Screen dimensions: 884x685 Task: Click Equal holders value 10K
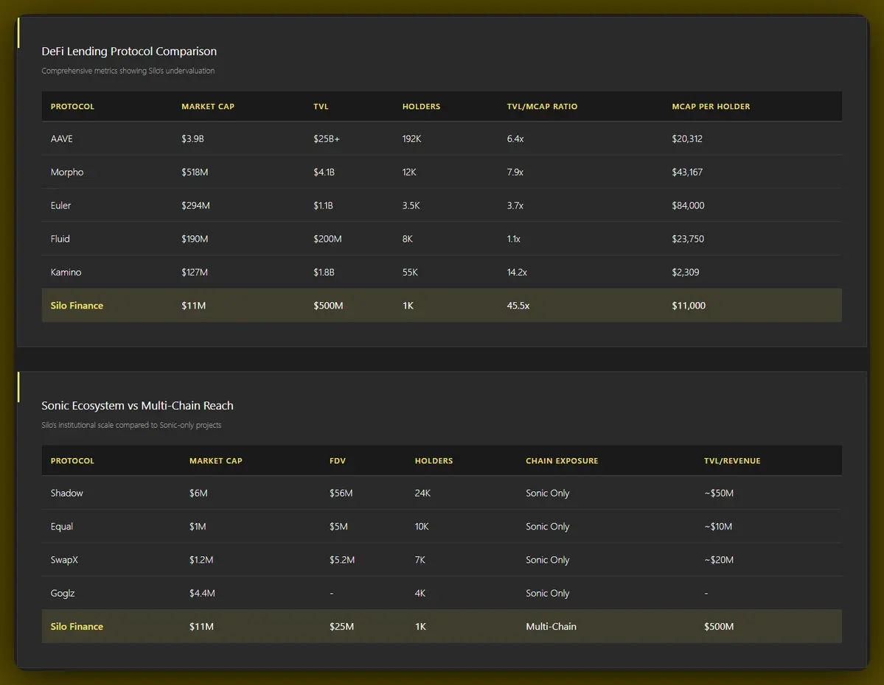(x=422, y=526)
